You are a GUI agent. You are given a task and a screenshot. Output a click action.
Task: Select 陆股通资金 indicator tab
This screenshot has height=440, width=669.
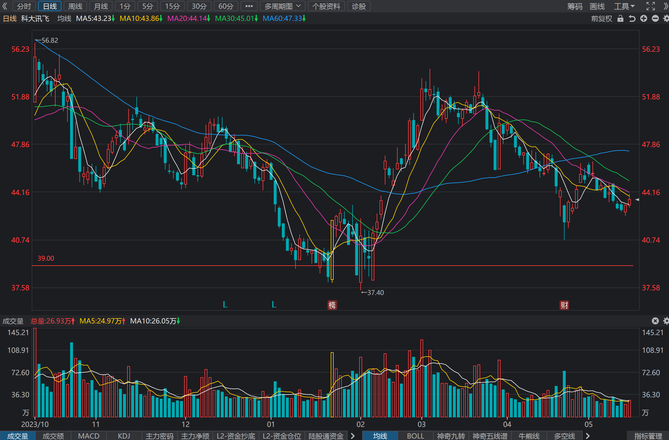tap(326, 436)
